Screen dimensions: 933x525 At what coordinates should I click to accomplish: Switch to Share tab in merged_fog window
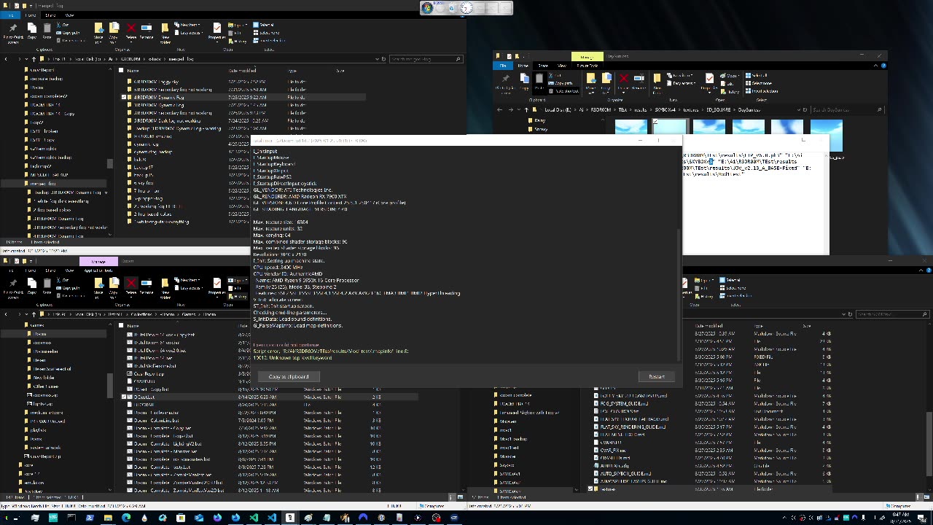50,15
